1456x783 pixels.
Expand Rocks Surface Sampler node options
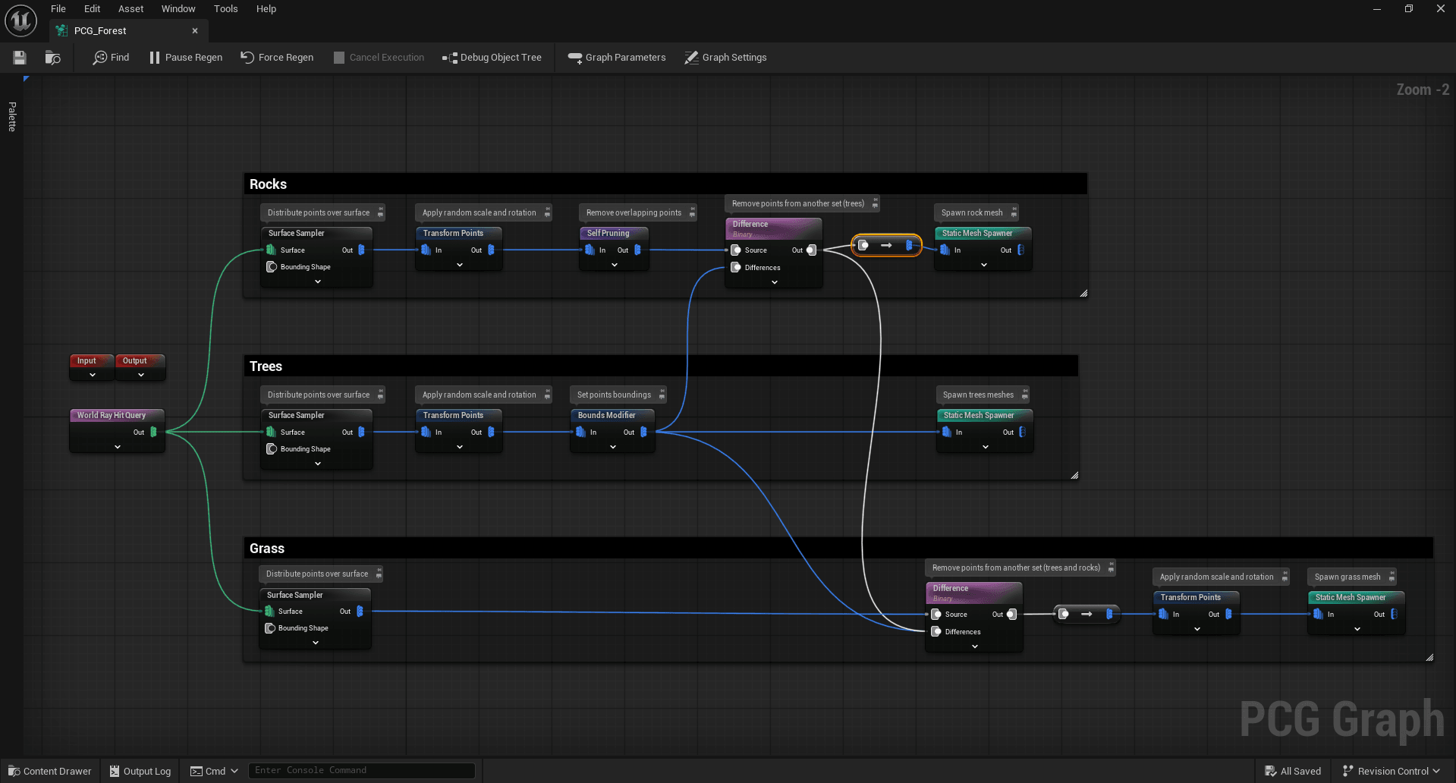[x=318, y=281]
